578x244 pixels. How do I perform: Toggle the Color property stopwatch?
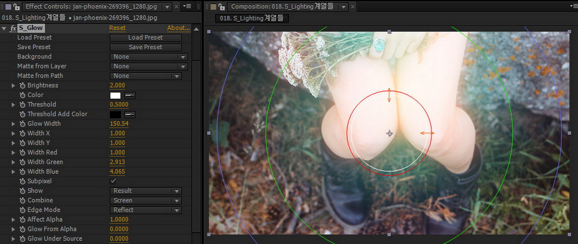[x=22, y=95]
